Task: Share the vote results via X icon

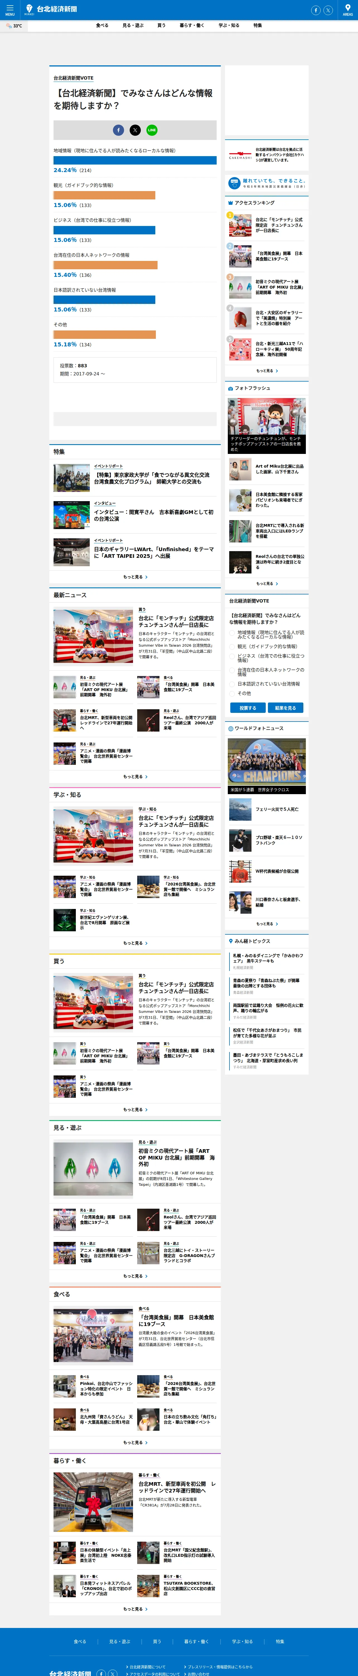Action: pyautogui.click(x=135, y=130)
